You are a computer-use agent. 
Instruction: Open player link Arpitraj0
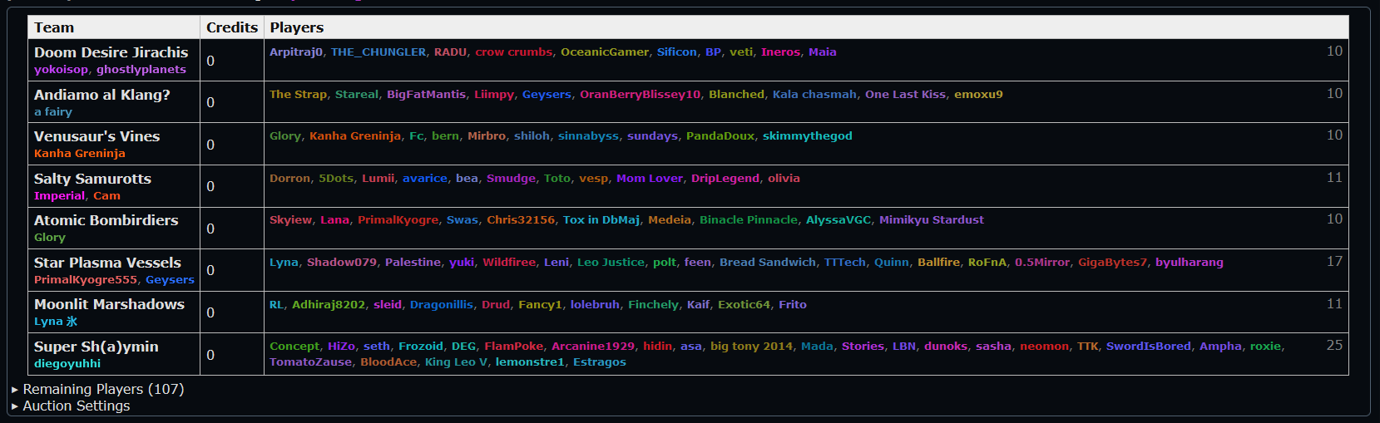[295, 52]
